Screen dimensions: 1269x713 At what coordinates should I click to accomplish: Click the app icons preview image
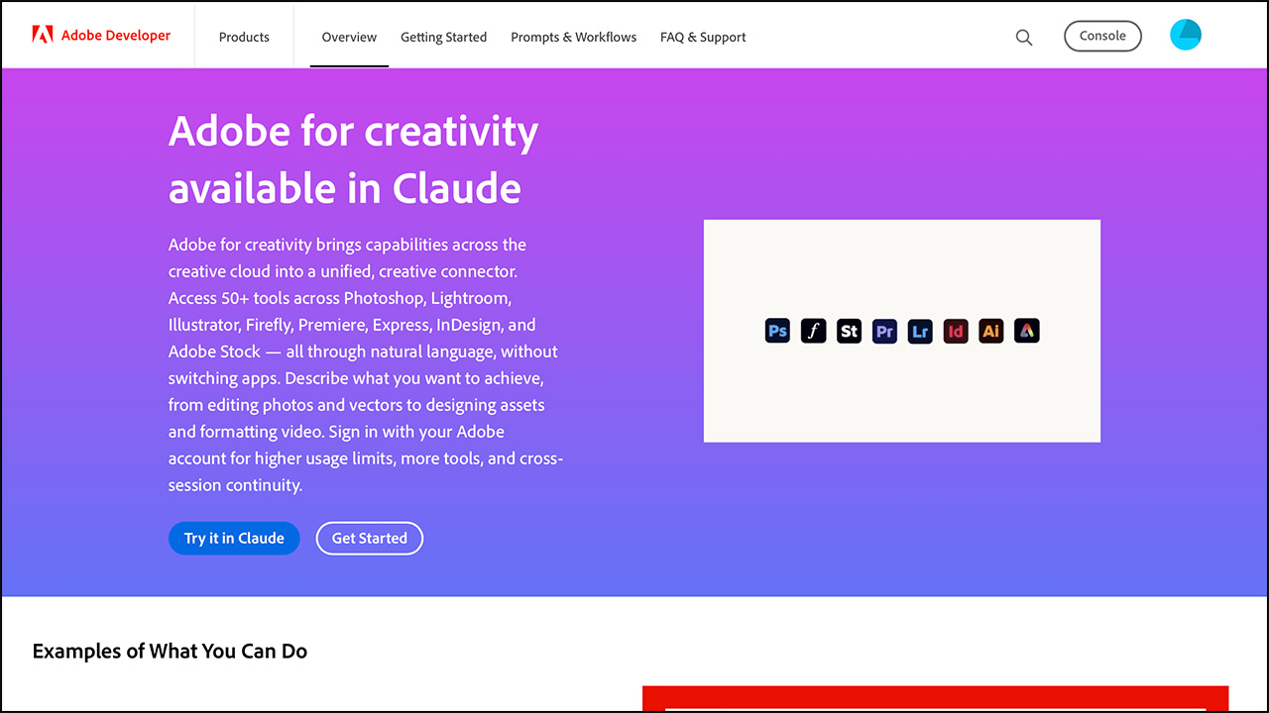pyautogui.click(x=902, y=331)
